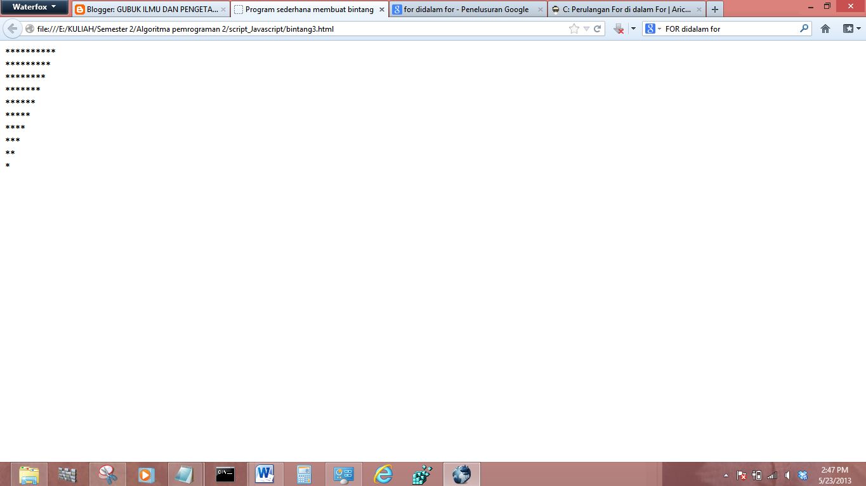Open the Google search engine selector
This screenshot has height=486, width=866.
click(x=653, y=29)
